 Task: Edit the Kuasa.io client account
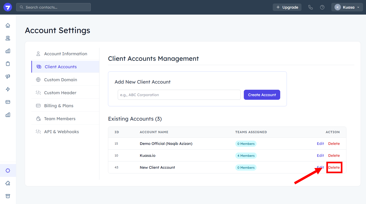pos(320,156)
